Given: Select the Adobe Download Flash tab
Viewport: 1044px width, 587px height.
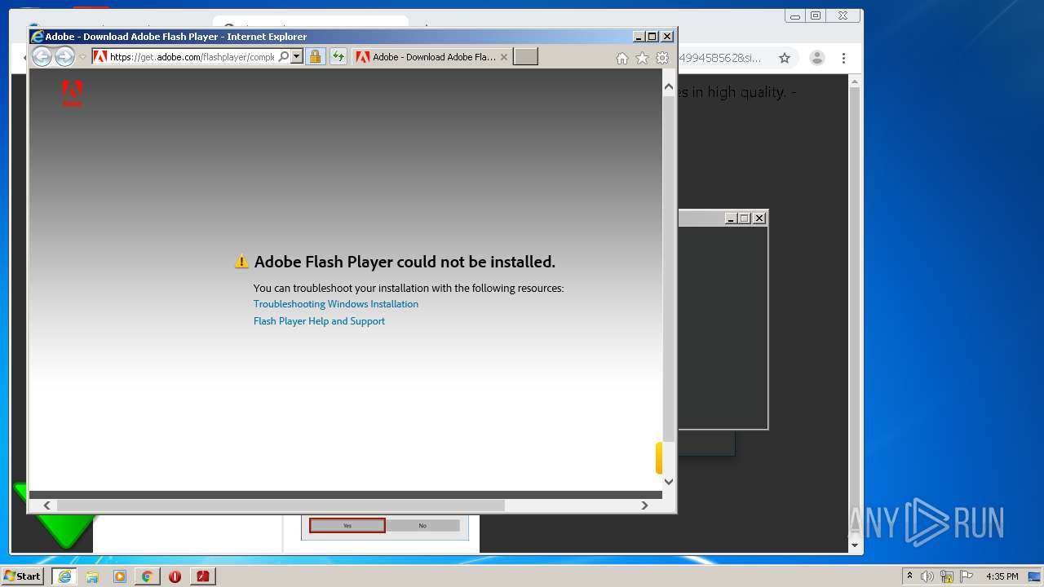Looking at the screenshot, I should pyautogui.click(x=431, y=57).
